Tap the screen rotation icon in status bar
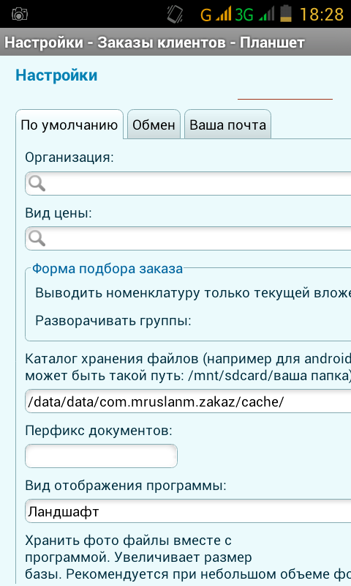Screen dimensions: 351x586 175,15
